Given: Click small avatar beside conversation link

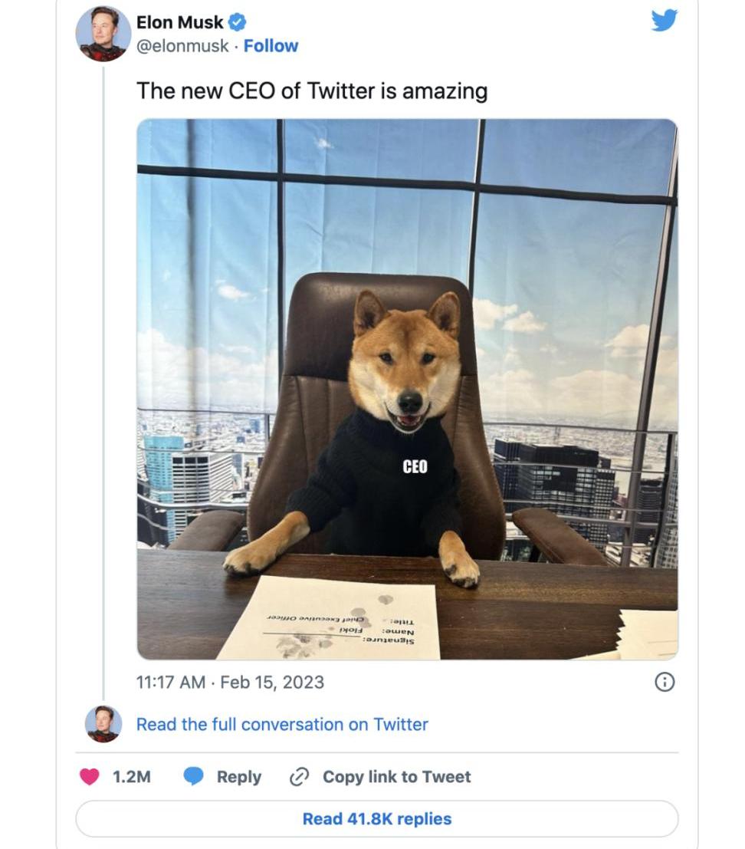Looking at the screenshot, I should pyautogui.click(x=103, y=724).
